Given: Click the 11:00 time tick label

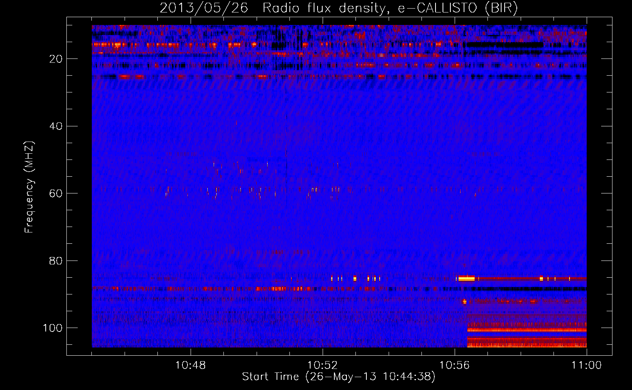Looking at the screenshot, I should coord(586,365).
